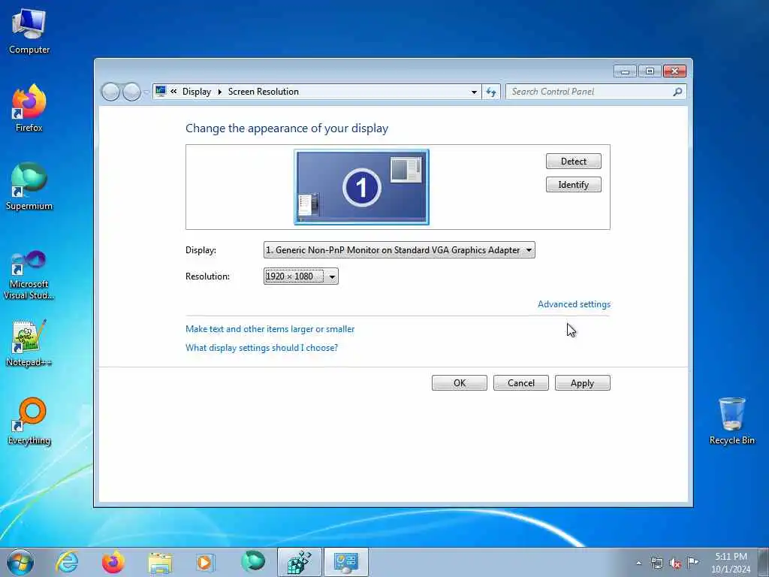The image size is (769, 577).
Task: Select the Firefox desktop shortcut
Action: (29, 109)
